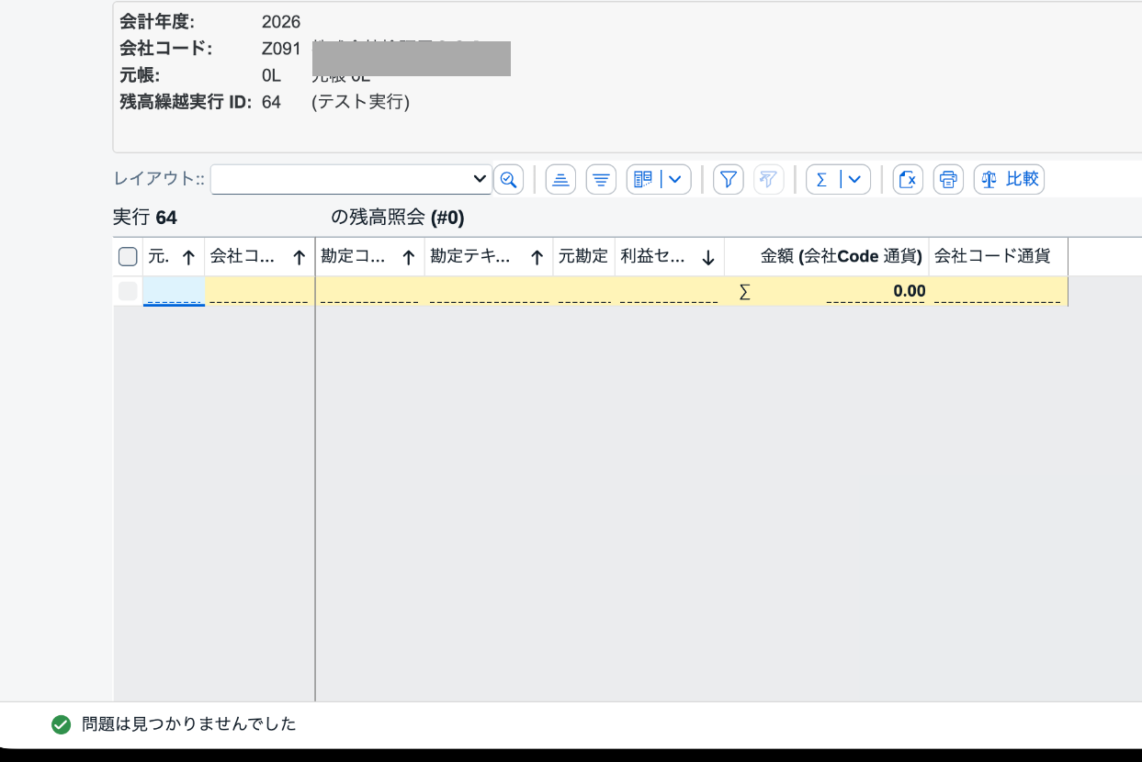Expand the totals dropdown arrow
The image size is (1142, 762).
point(855,179)
